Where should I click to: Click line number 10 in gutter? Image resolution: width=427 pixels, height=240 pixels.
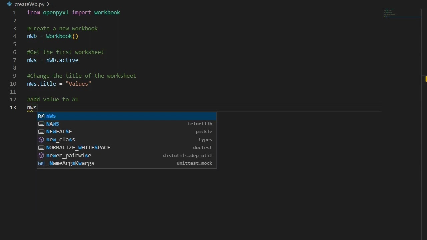pos(13,84)
